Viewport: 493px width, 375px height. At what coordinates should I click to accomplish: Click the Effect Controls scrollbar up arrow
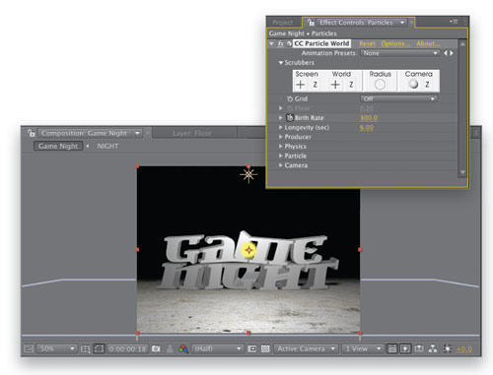[x=462, y=43]
